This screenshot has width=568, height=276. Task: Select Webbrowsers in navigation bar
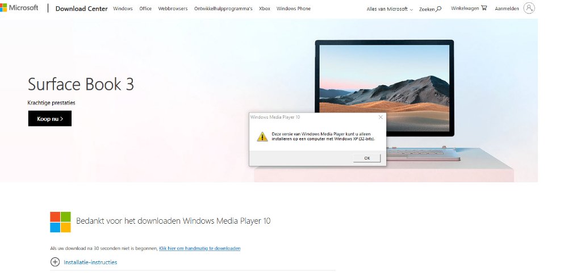click(173, 9)
